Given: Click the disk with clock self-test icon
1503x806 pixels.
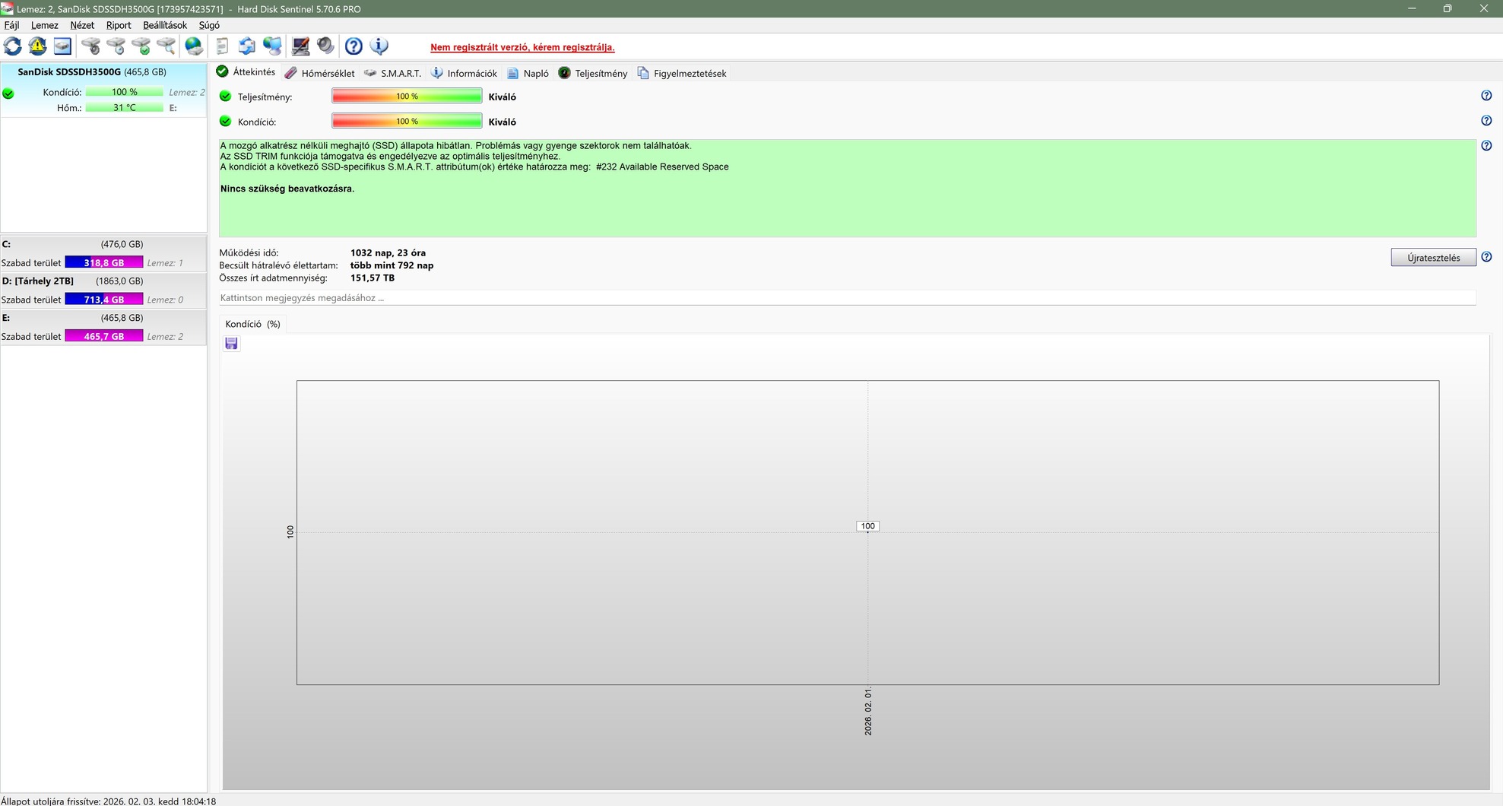Looking at the screenshot, I should pyautogui.click(x=116, y=46).
